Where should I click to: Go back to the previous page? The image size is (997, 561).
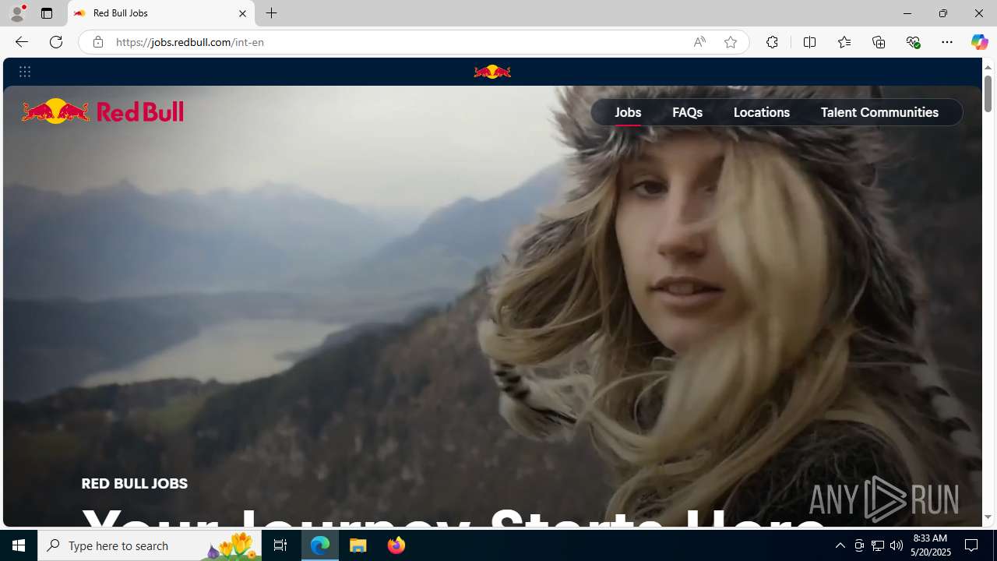click(x=21, y=42)
